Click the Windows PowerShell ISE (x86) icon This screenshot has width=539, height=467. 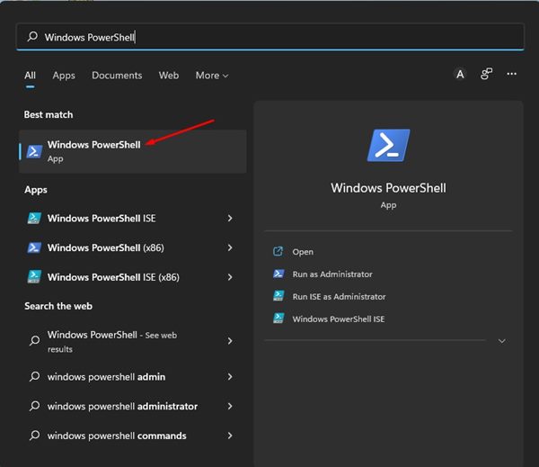[x=34, y=277]
